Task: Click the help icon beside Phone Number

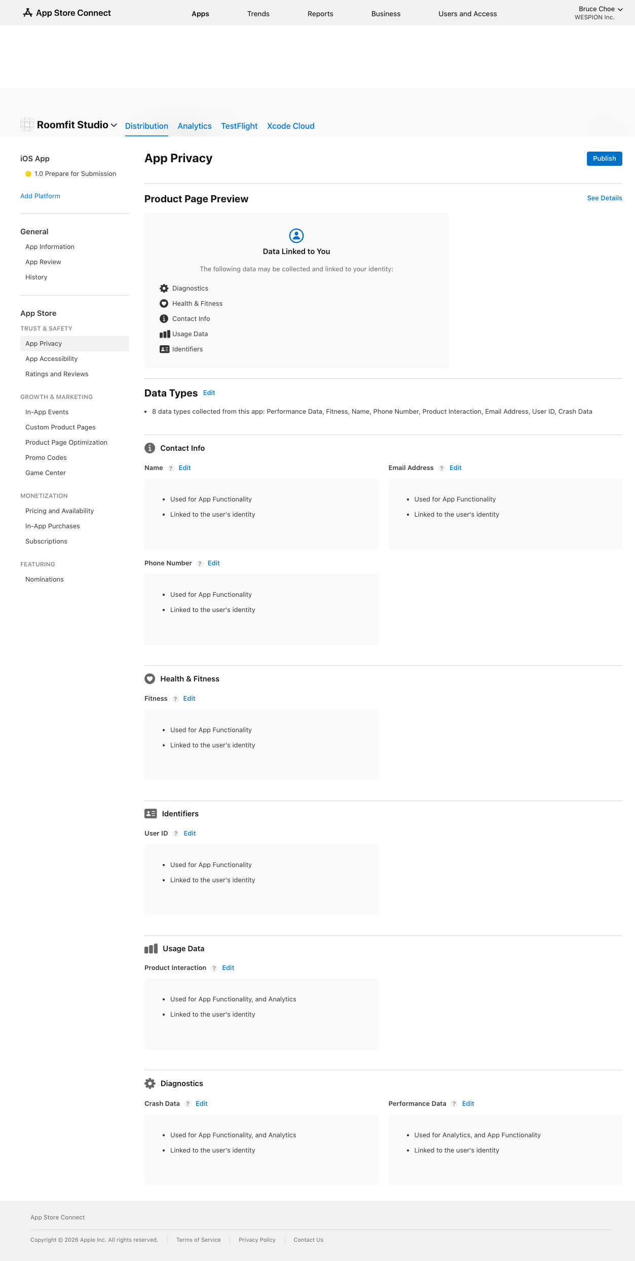Action: click(200, 563)
